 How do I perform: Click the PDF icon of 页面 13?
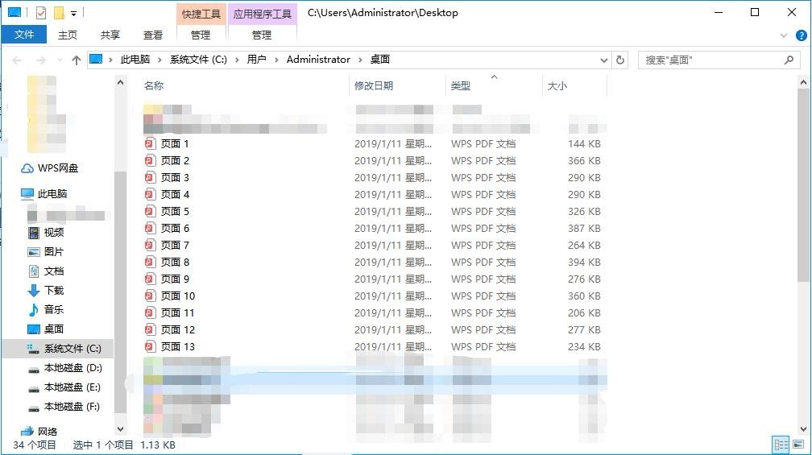tap(149, 347)
